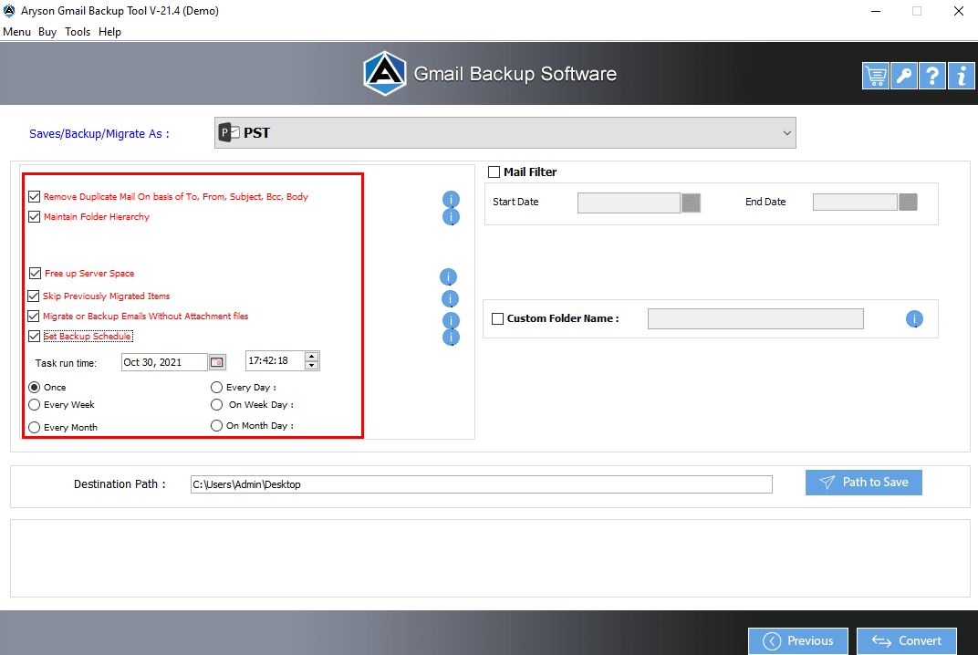Screen dimensions: 978x655
Task: Select Every Week schedule option
Action: [35, 405]
